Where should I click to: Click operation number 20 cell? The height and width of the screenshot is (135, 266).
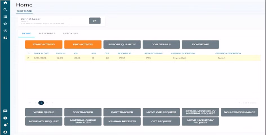(107, 58)
